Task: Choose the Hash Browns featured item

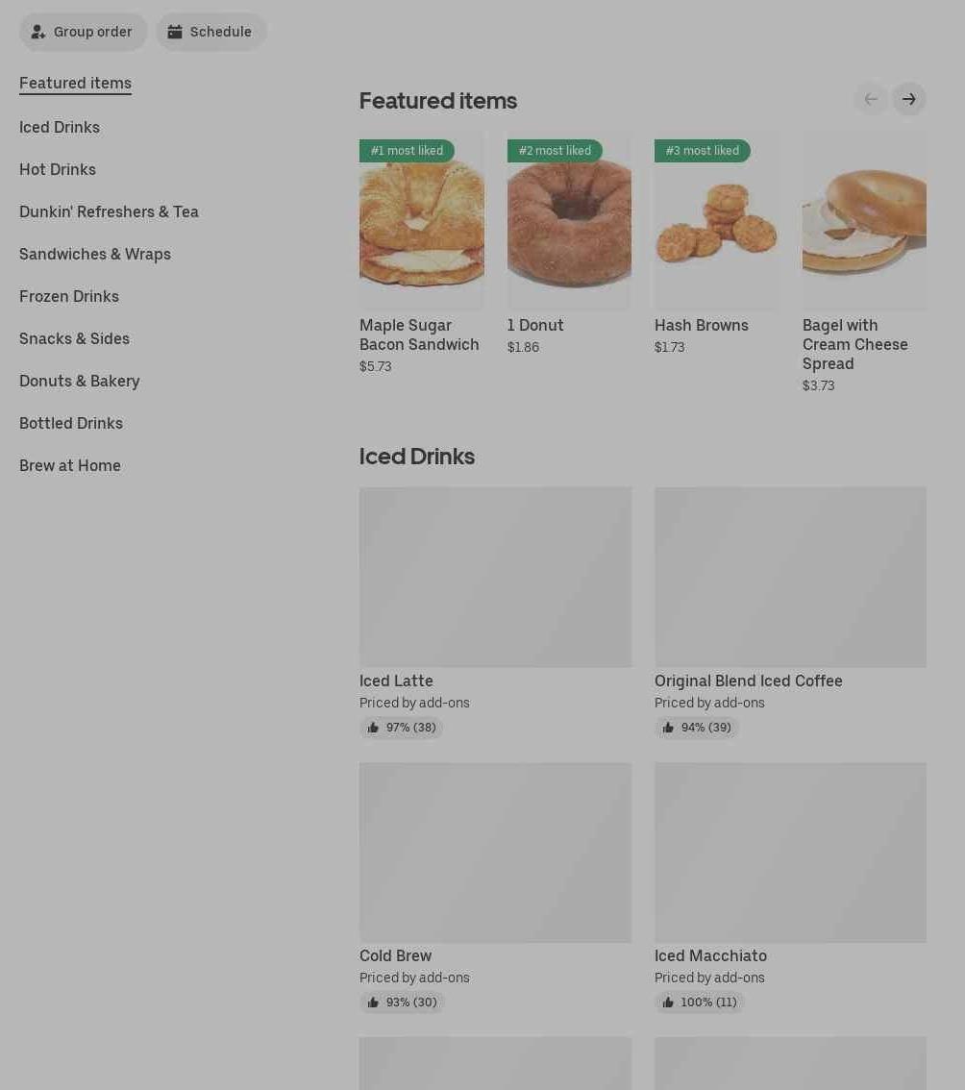Action: (x=717, y=245)
